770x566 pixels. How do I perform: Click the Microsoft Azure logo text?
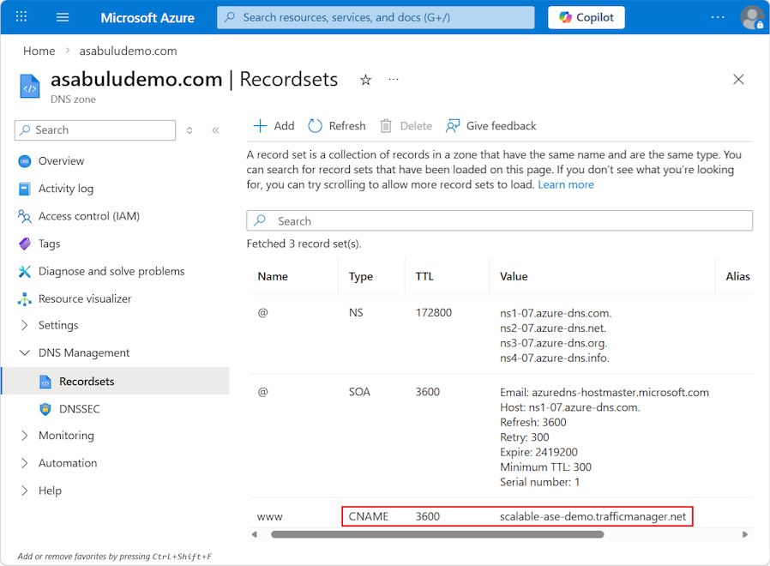(x=147, y=18)
